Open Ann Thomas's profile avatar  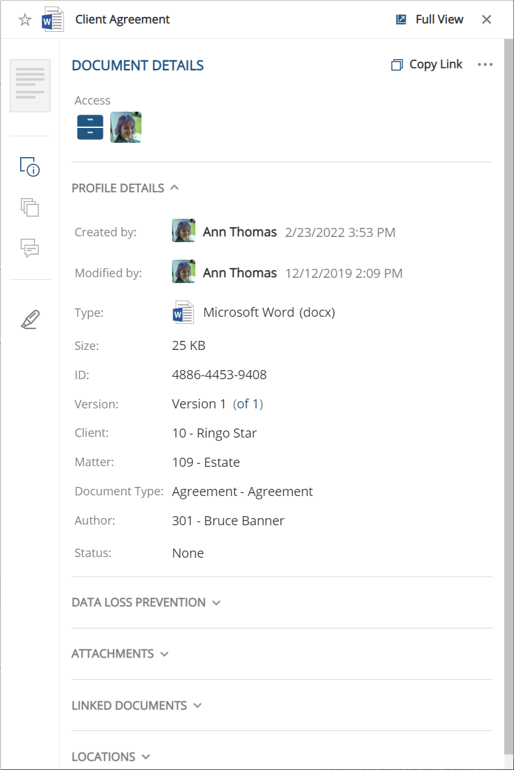184,230
